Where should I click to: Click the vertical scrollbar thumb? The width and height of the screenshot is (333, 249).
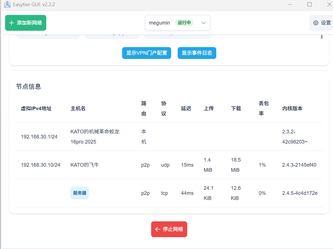pyautogui.click(x=322, y=37)
